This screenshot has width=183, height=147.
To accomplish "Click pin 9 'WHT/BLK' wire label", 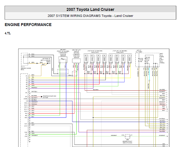I will [34, 92].
